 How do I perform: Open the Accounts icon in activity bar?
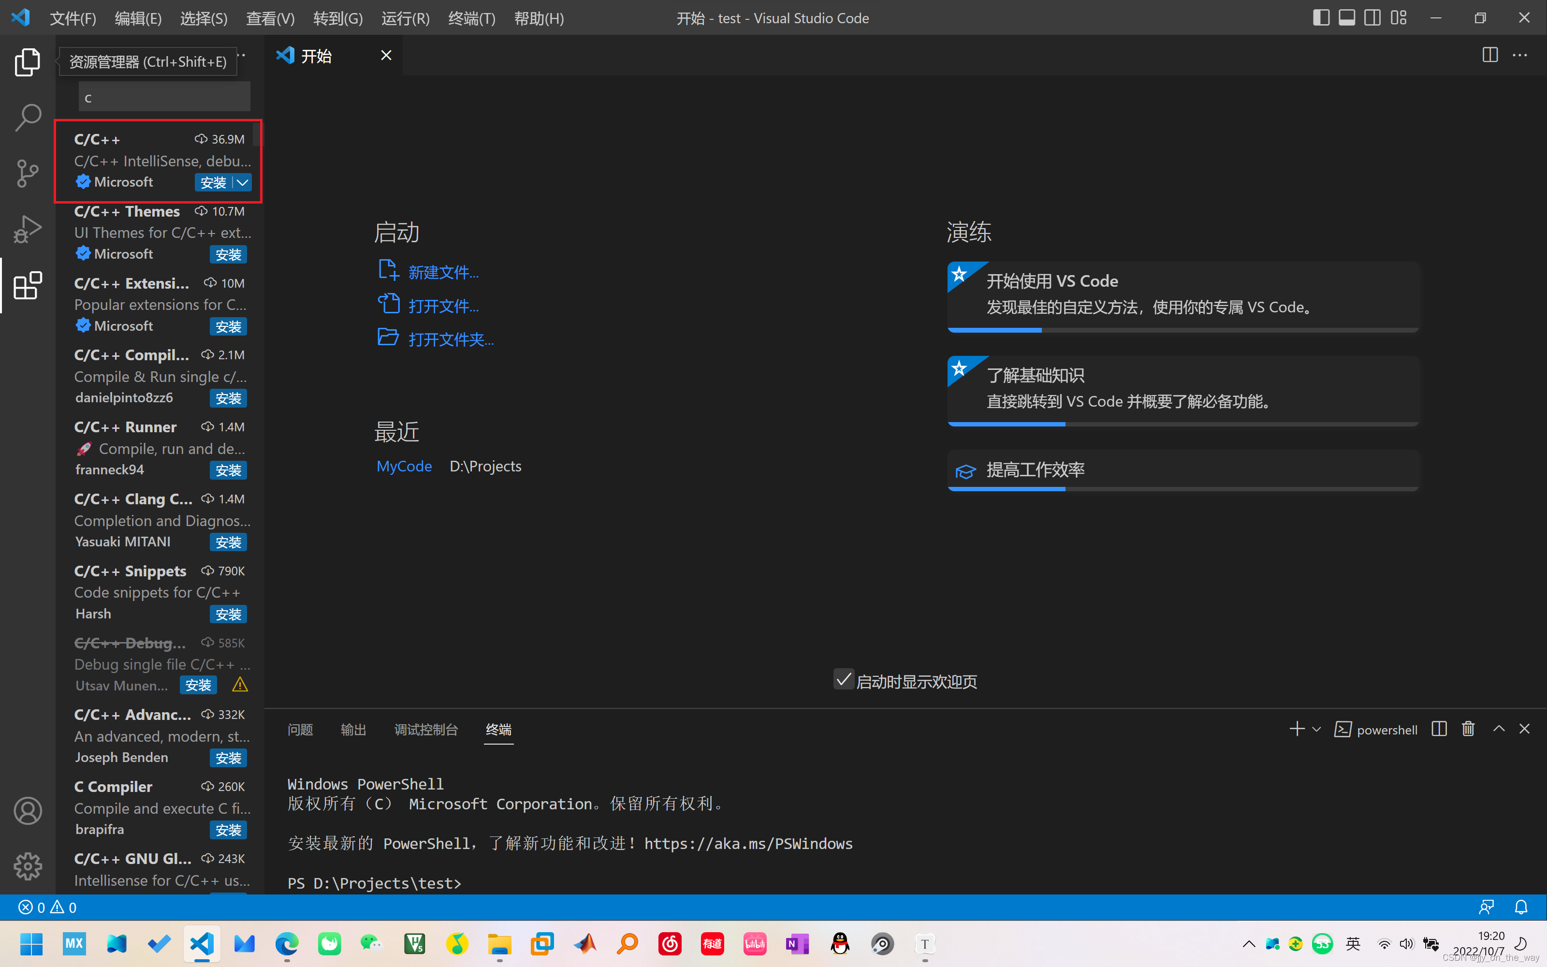coord(27,811)
